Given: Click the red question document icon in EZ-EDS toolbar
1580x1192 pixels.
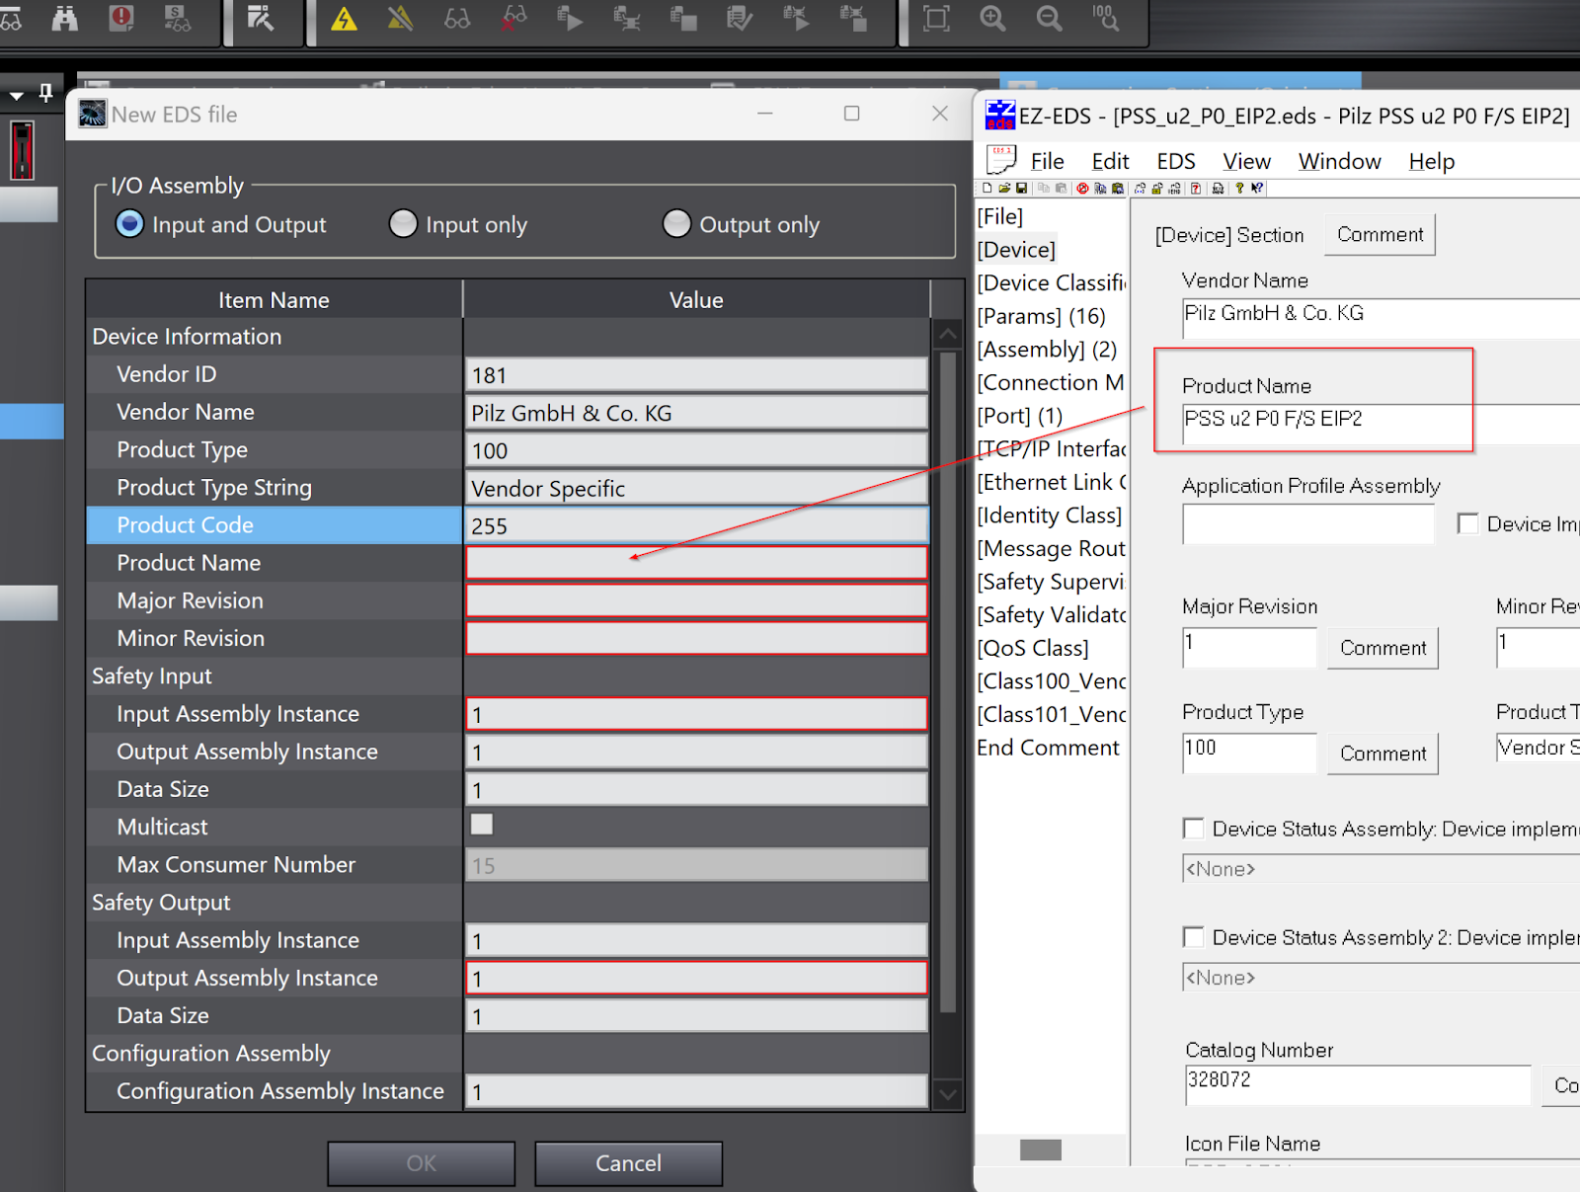Looking at the screenshot, I should tap(1196, 188).
